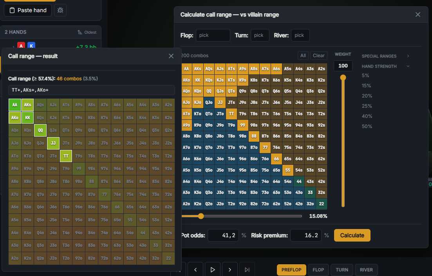
Task: Close the Call range result dialog
Action: coord(171,56)
